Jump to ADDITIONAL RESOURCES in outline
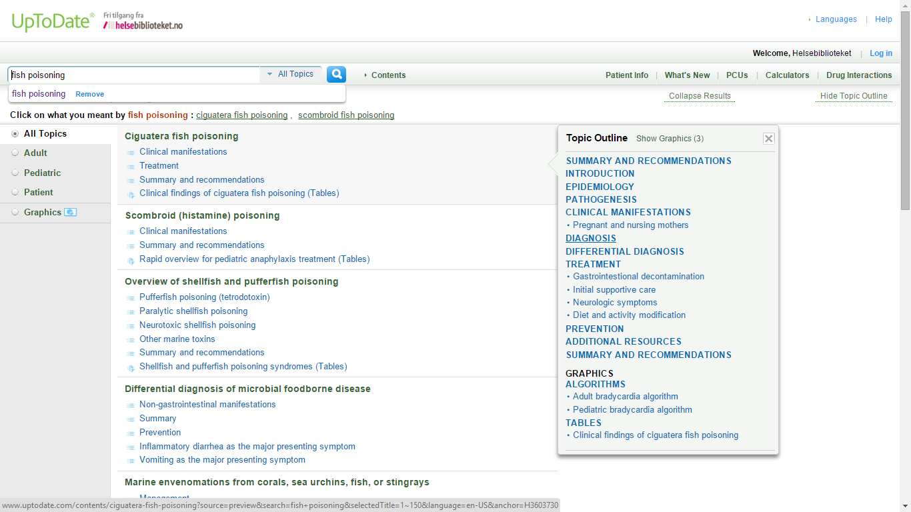 point(624,341)
